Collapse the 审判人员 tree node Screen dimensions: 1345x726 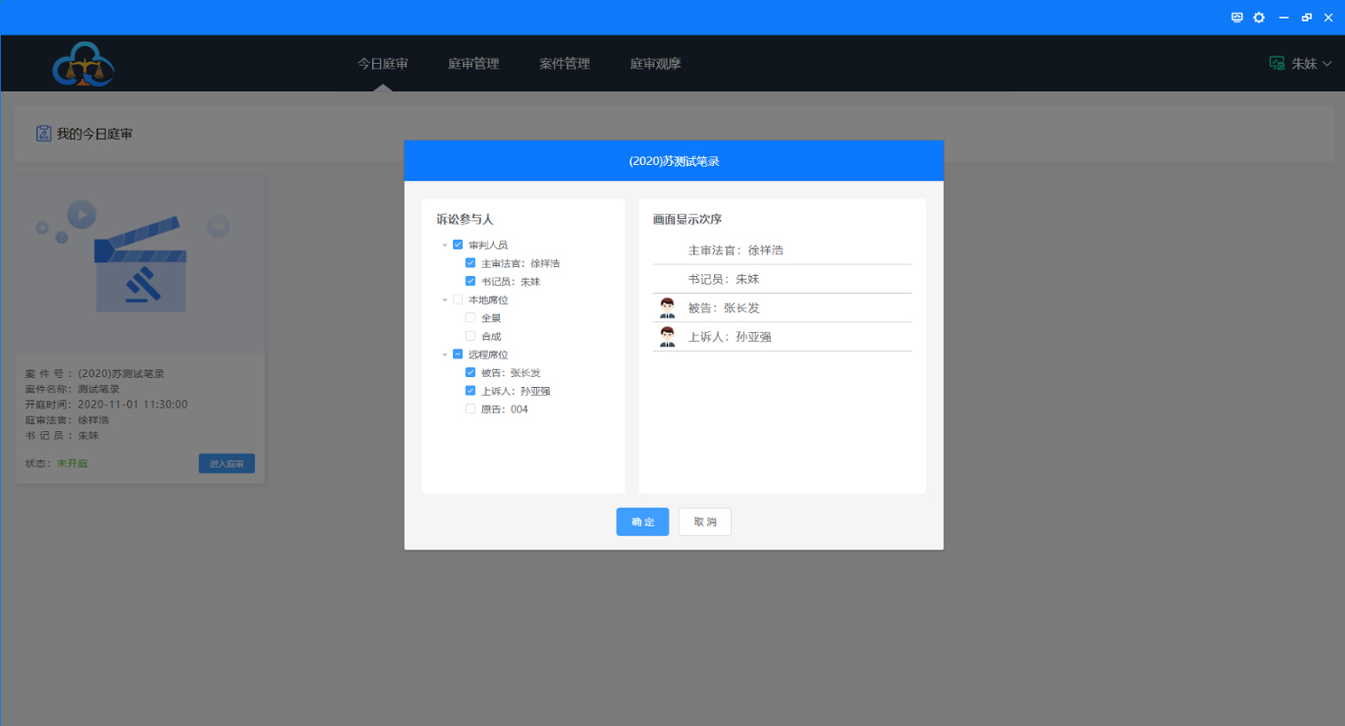coord(445,245)
